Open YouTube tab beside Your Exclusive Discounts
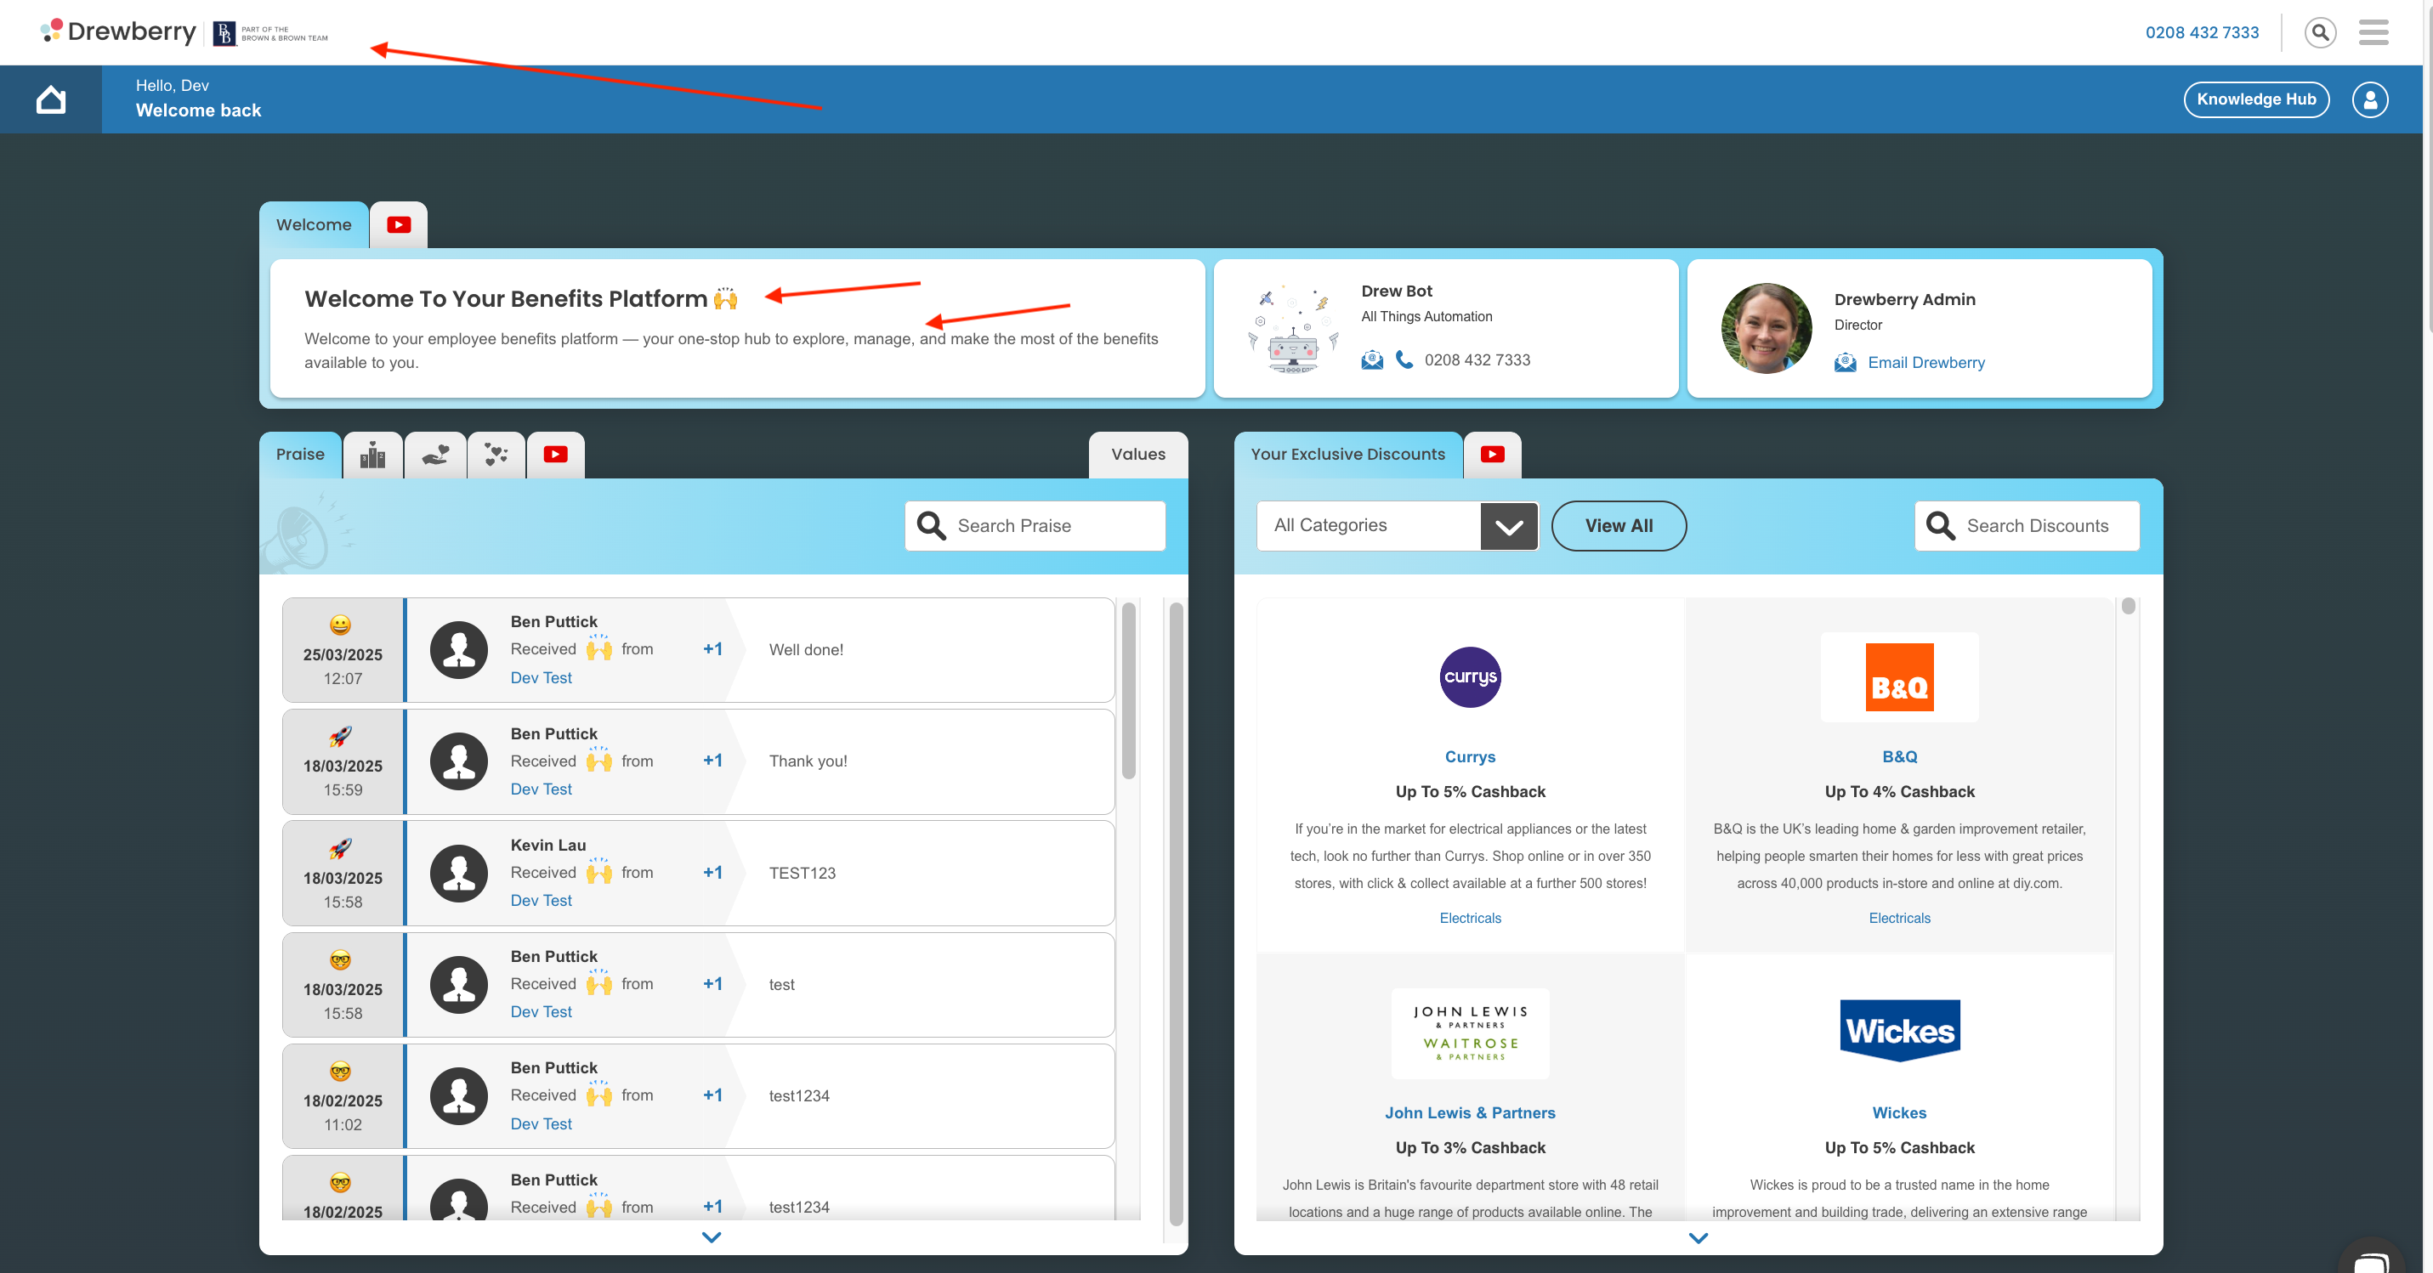The height and width of the screenshot is (1273, 2433). point(1492,455)
